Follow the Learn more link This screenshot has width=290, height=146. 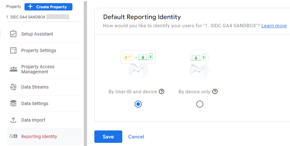pos(274,26)
